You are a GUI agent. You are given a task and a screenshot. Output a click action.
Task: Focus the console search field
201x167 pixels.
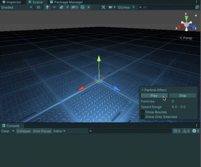(130, 131)
